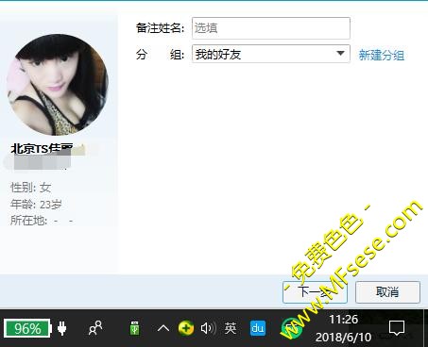
Task: Open the clock showing 11:26 2018/6/10
Action: tap(343, 328)
